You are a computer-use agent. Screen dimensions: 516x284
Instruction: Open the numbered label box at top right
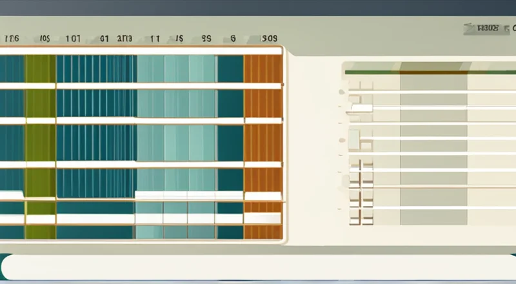(488, 29)
